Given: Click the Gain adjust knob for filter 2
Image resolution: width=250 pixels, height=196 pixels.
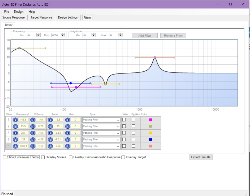Looking at the screenshot, I should pos(68,126).
